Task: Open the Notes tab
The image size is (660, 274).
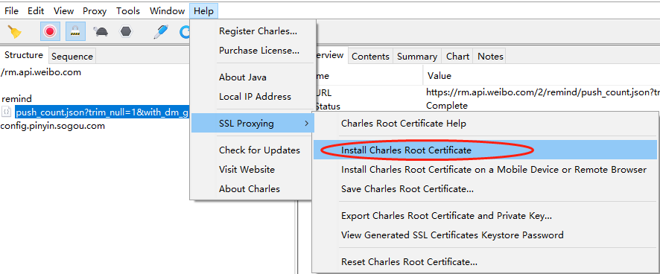Action: pos(490,57)
